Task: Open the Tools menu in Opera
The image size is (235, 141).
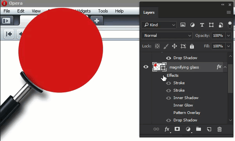Action: click(x=103, y=11)
